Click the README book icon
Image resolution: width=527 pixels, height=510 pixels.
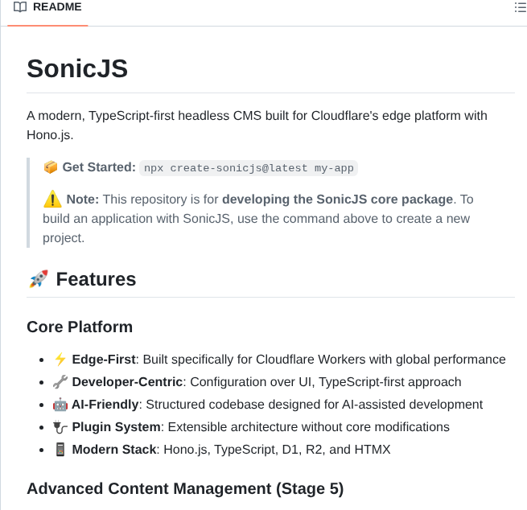pyautogui.click(x=20, y=7)
